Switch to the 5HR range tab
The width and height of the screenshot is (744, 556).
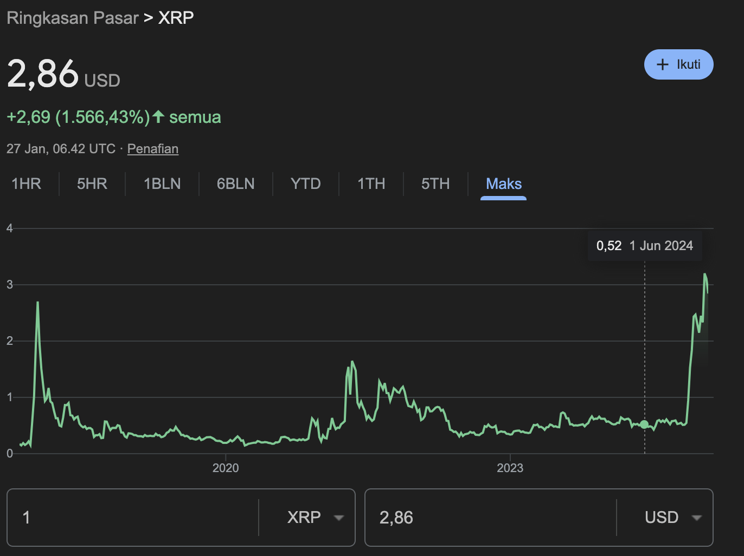92,184
